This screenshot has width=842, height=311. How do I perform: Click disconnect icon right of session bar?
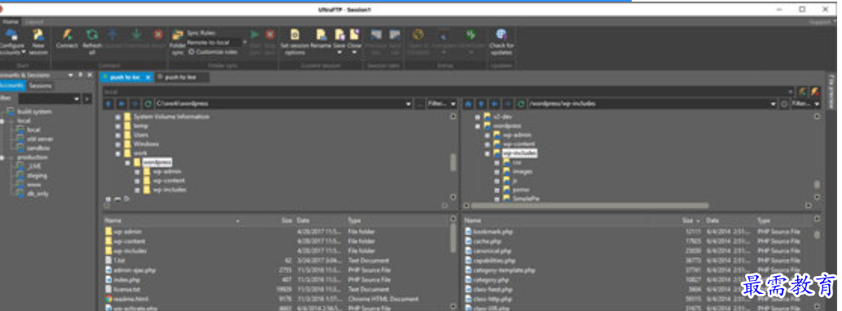pyautogui.click(x=815, y=92)
